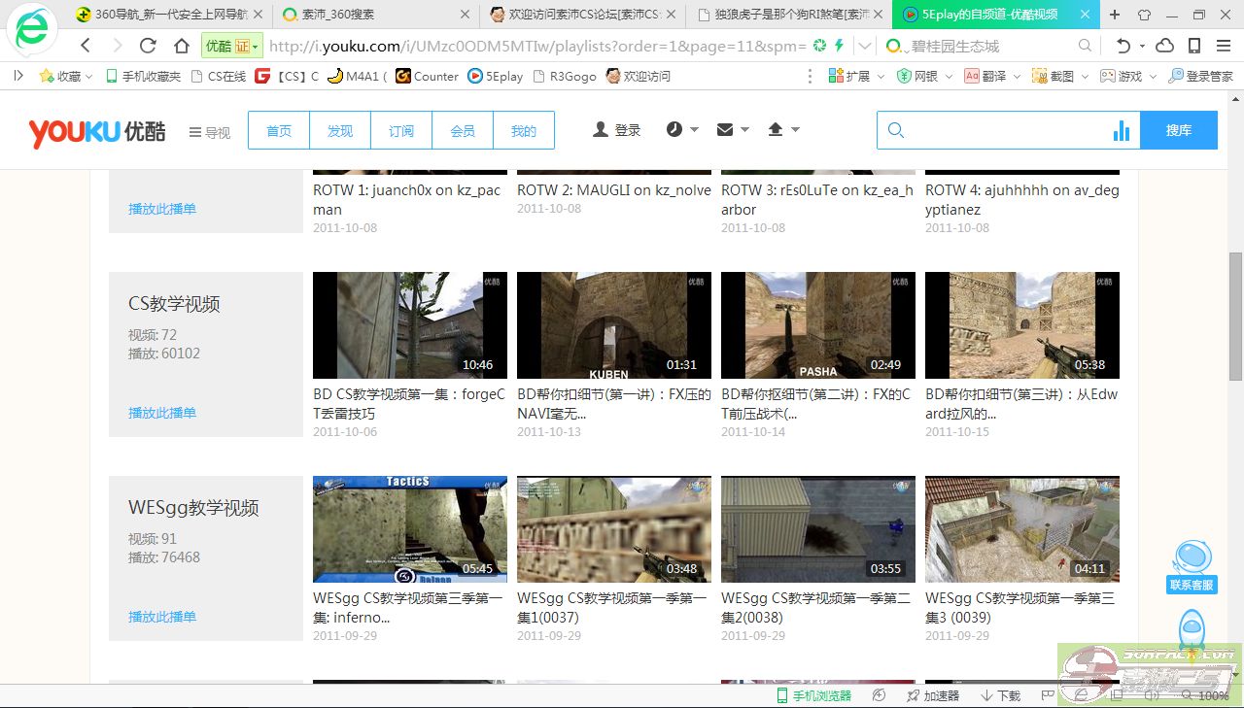Open the upload icon dropdown
Viewport: 1244px width, 708px height.
[x=783, y=129]
